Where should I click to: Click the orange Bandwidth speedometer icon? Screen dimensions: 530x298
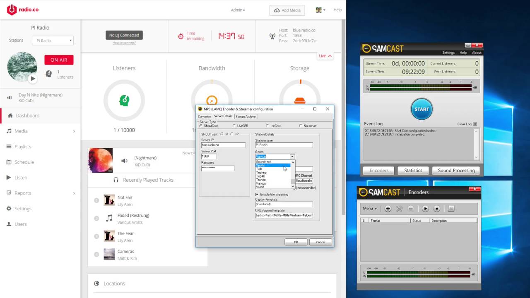pyautogui.click(x=212, y=100)
